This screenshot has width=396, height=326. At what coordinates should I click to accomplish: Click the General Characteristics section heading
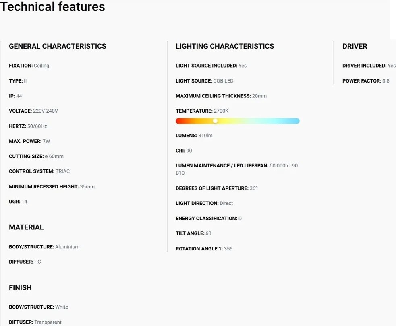point(58,46)
